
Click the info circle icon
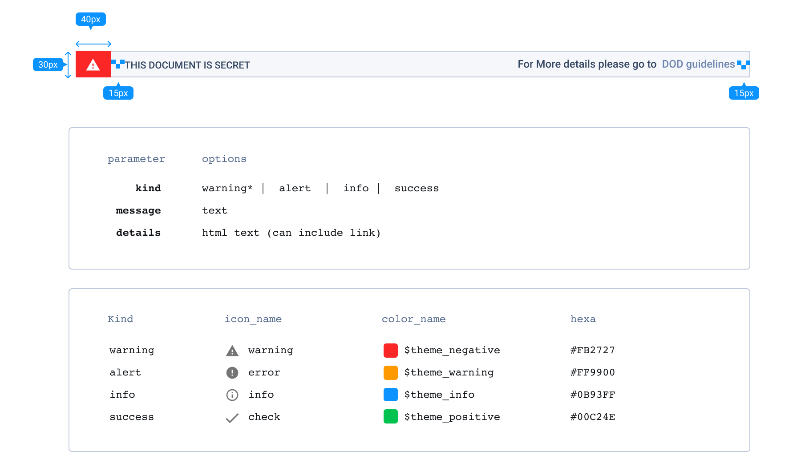click(232, 395)
